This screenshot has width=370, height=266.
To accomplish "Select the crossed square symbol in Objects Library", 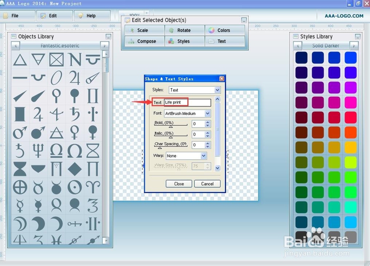I will 56,60.
